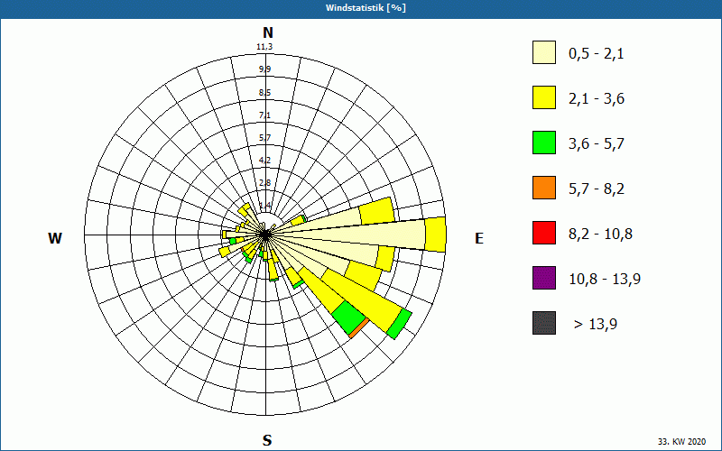Viewport: 722px width, 451px height.
Task: Click the legend label '> 13,9'
Action: (596, 325)
